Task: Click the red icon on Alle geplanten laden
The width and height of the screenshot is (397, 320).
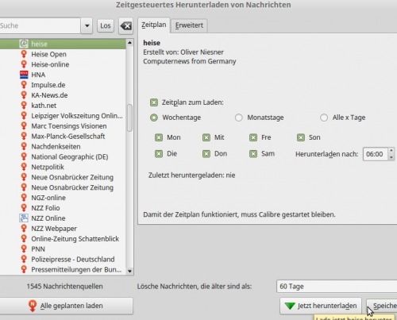Action: [33, 306]
